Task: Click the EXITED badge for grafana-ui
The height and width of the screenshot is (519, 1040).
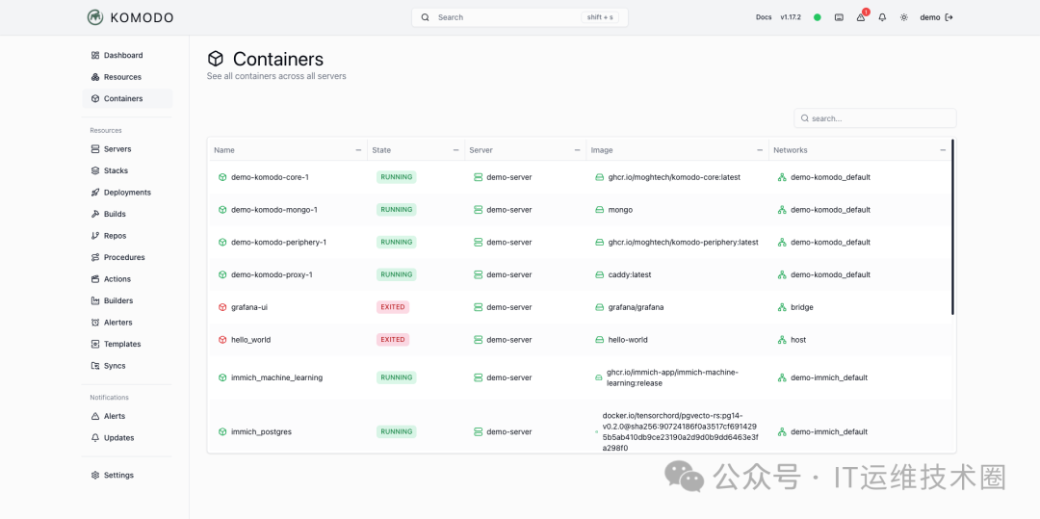Action: pyautogui.click(x=393, y=307)
